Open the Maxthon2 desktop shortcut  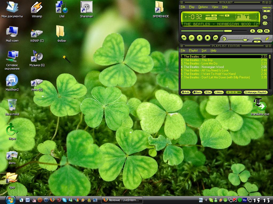coord(12,80)
